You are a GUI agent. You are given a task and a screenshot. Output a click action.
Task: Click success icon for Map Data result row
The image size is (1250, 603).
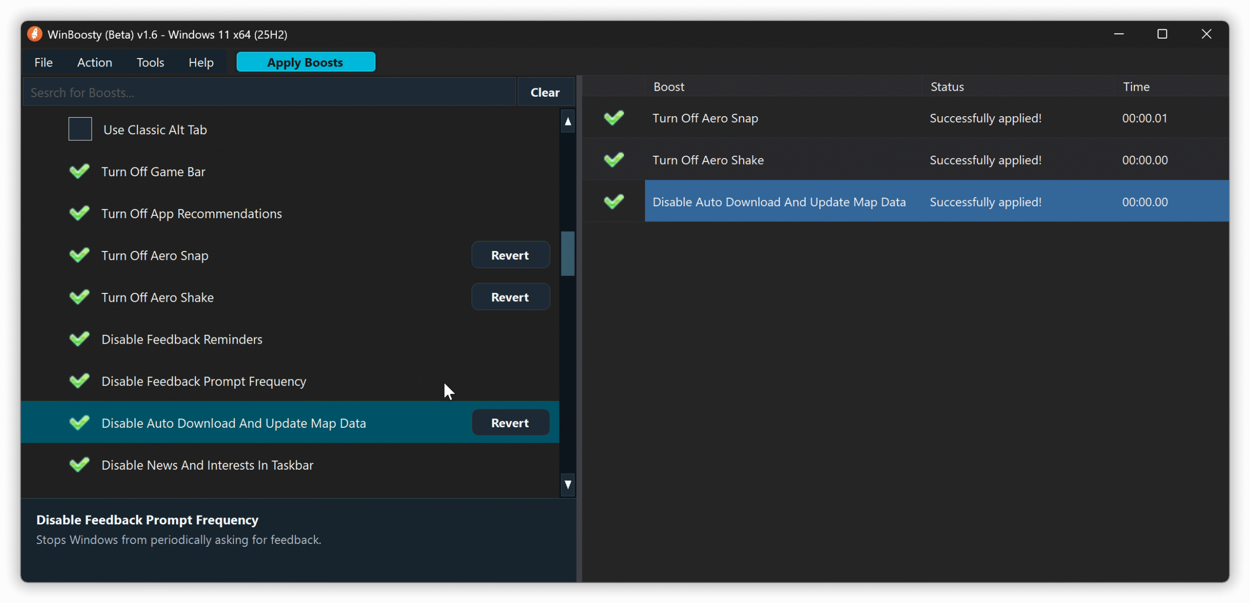point(614,202)
